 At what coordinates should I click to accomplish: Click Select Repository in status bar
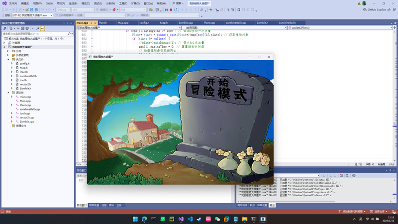click(379, 211)
